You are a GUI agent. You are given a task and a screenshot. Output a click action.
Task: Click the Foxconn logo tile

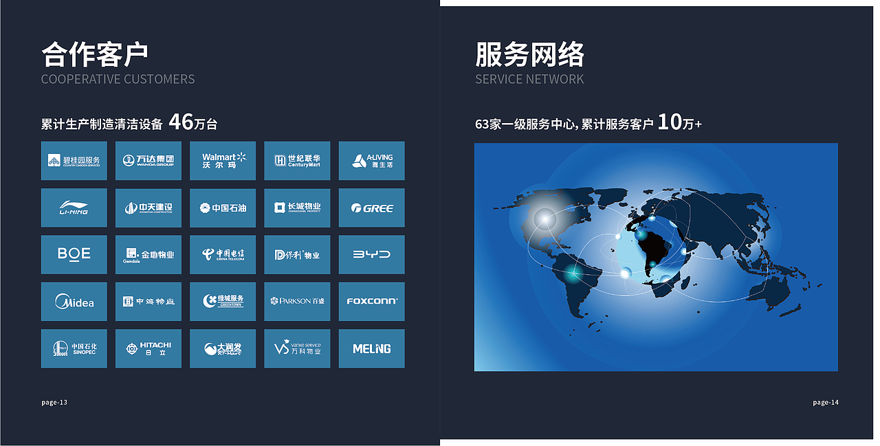371,301
